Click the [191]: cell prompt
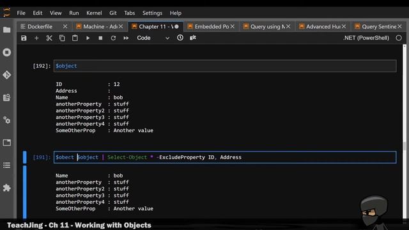Viewport: 409px width, 230px height. tap(42, 157)
